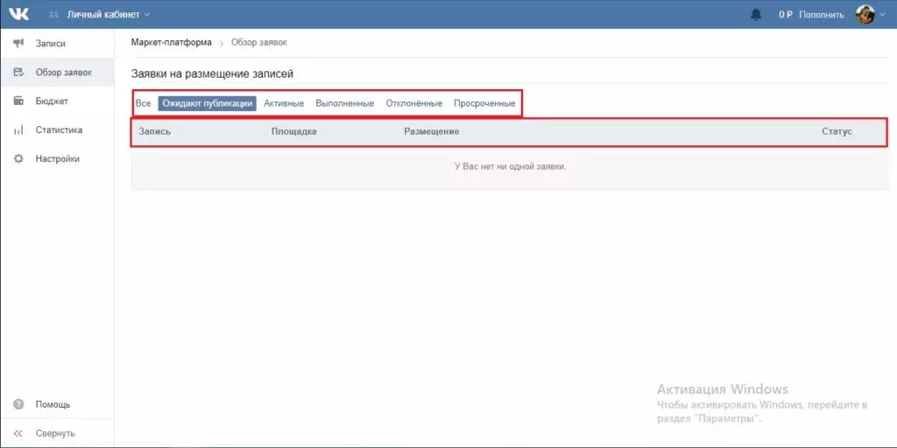897x448 pixels.
Task: Click the 'Заявки на размещение записей' heading
Action: 212,73
